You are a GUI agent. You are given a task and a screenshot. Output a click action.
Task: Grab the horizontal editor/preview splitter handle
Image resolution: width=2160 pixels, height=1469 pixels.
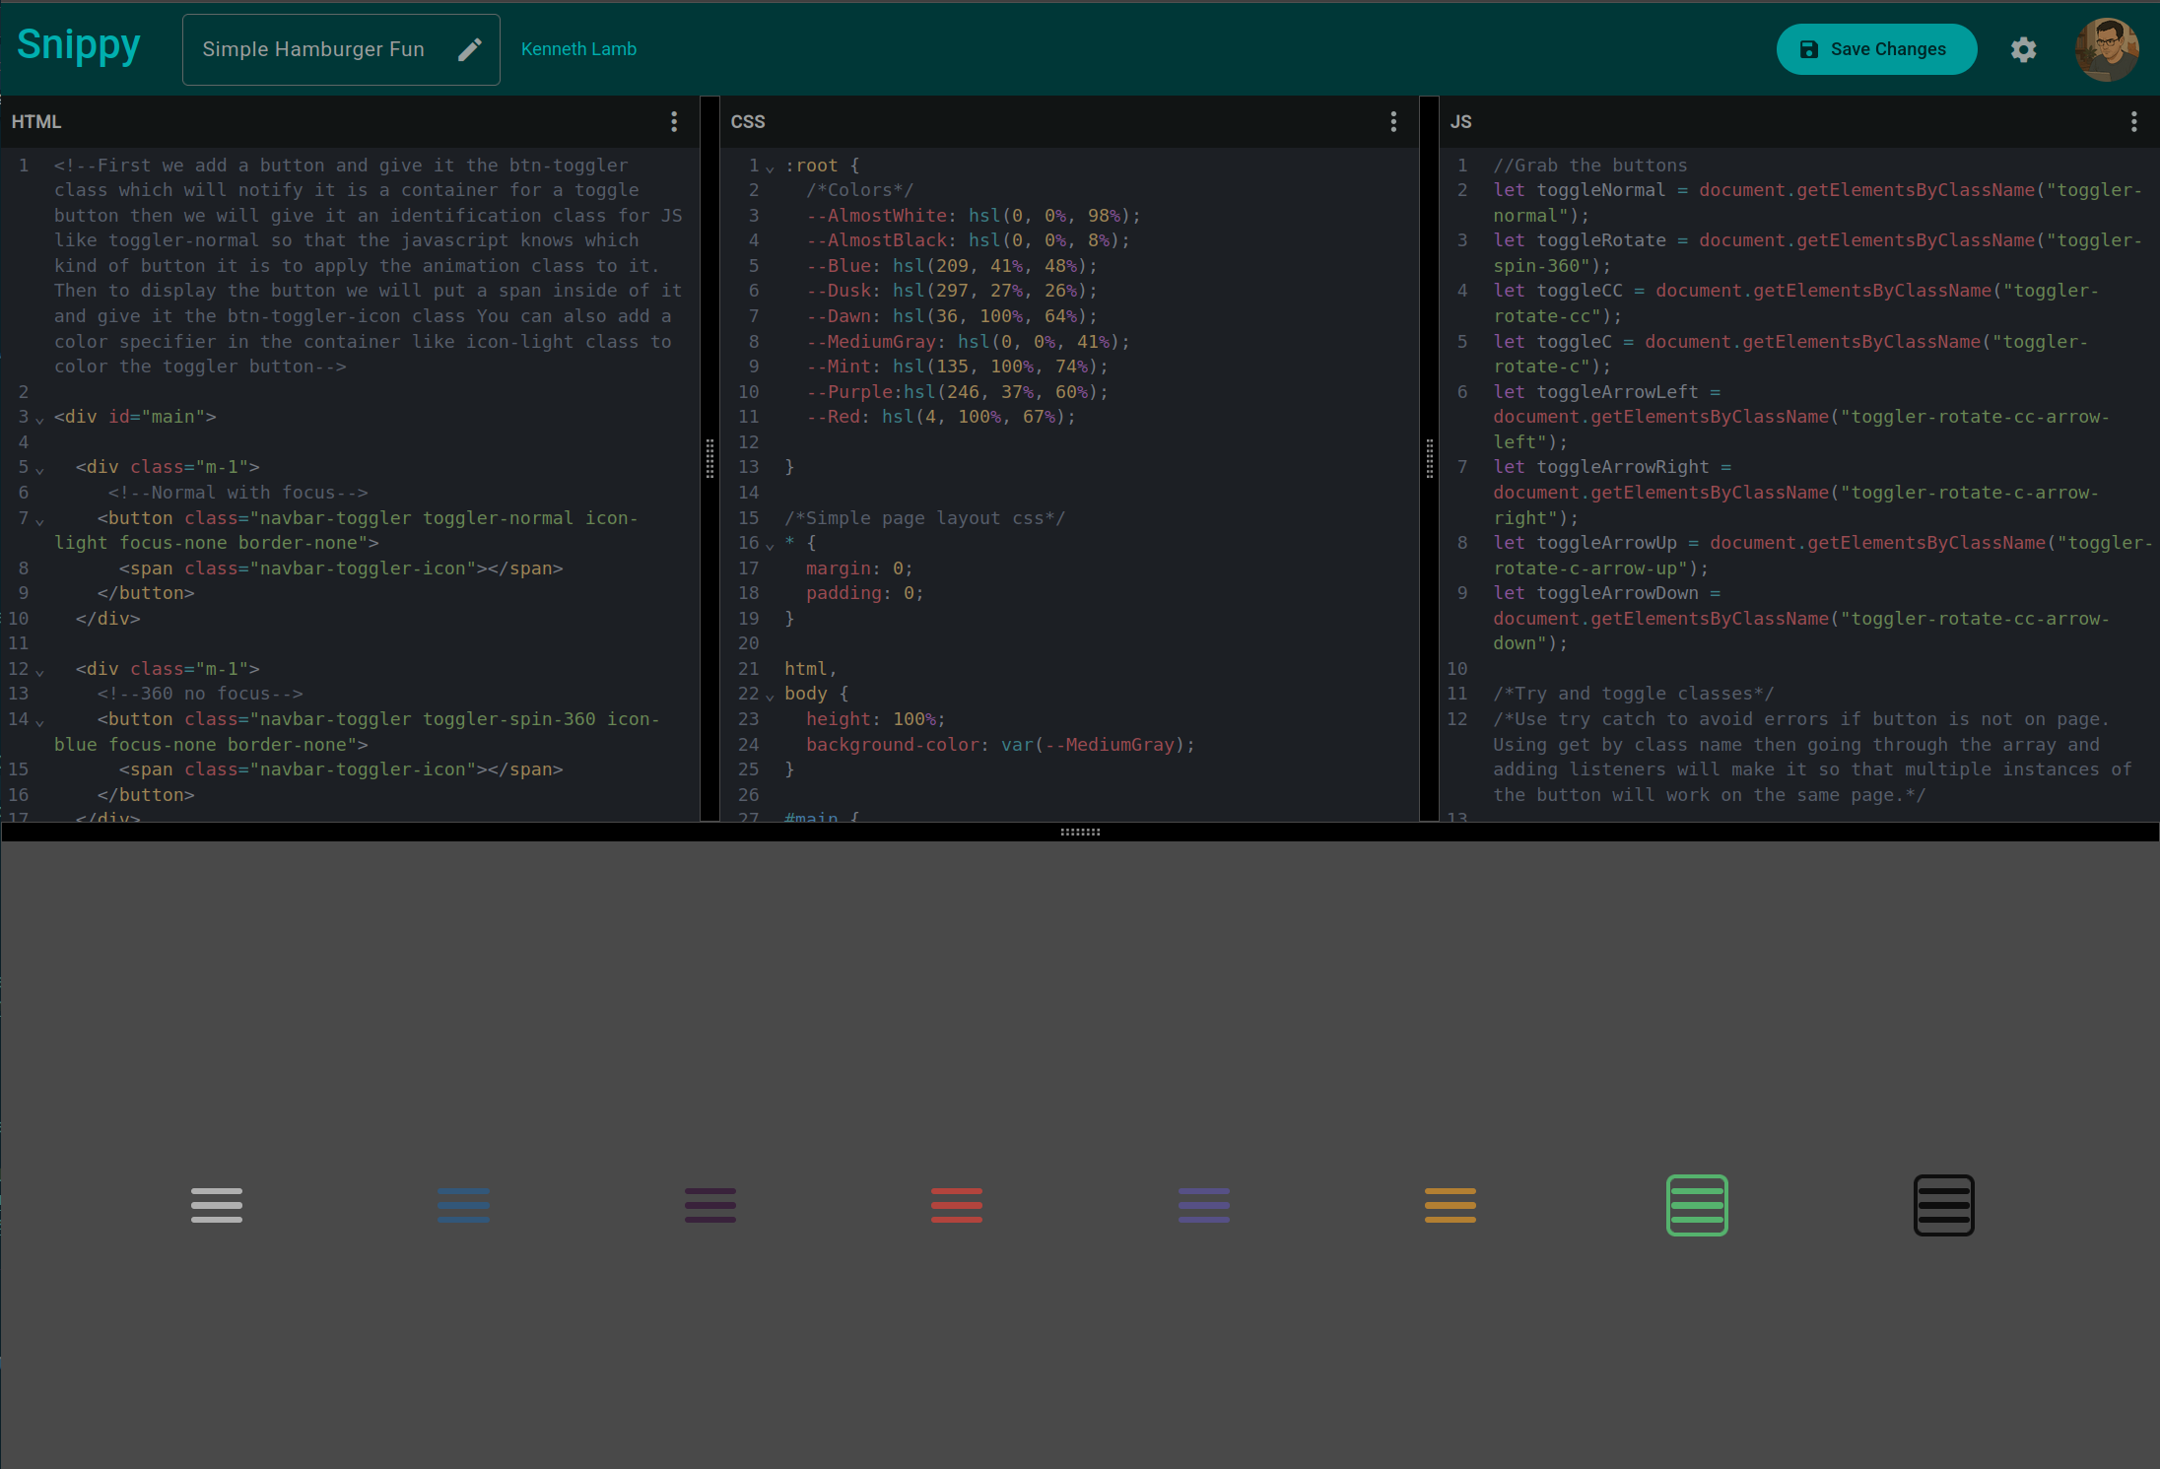pos(1080,833)
